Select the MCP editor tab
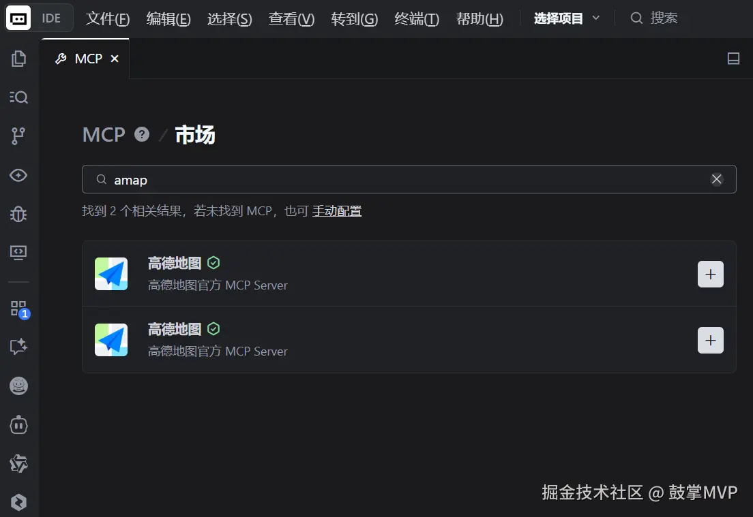Screen dimensions: 753x517 [x=85, y=59]
